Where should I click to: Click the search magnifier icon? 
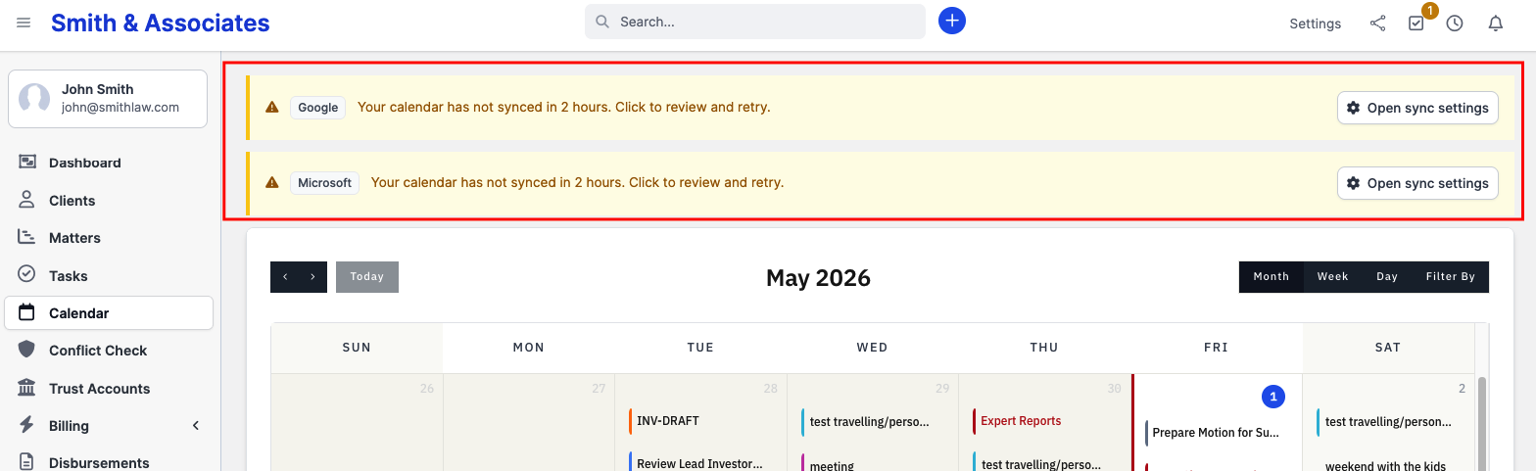602,22
